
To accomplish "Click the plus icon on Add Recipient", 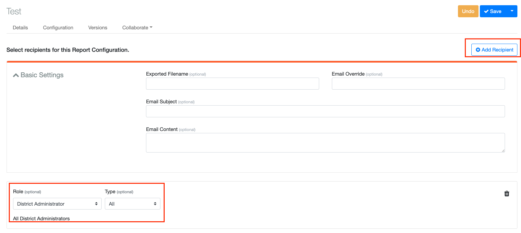I will tap(478, 50).
